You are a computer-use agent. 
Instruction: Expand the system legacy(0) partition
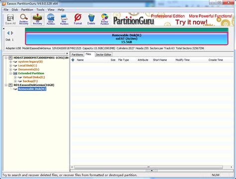[10, 61]
